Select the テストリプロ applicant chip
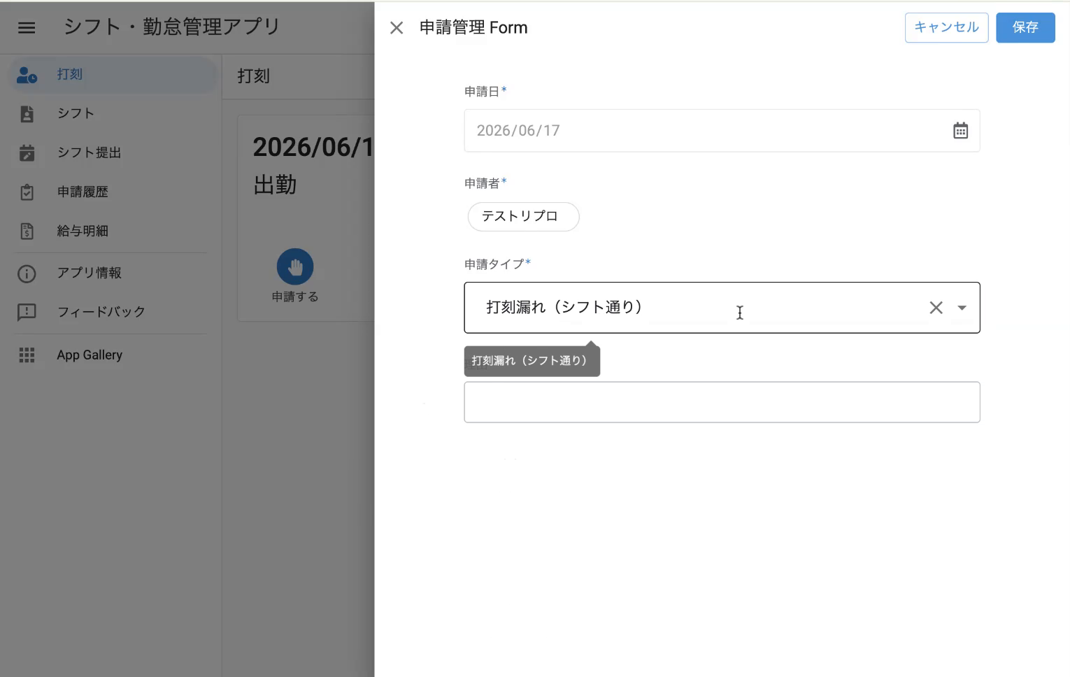This screenshot has height=677, width=1070. point(523,217)
